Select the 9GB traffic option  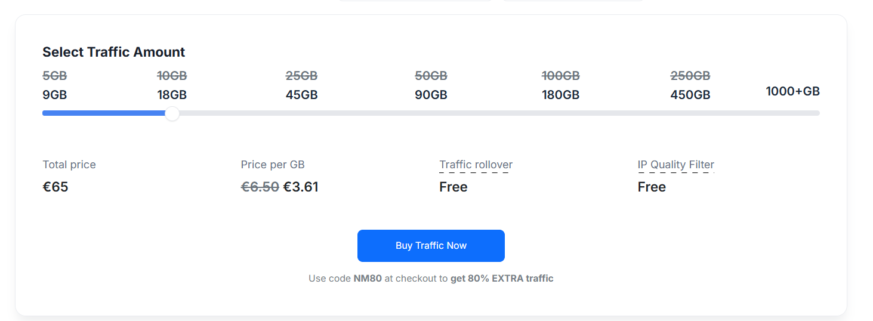54,95
